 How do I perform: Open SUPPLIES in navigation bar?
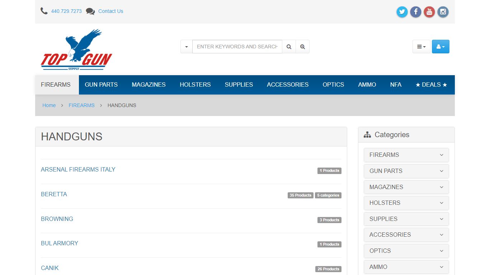pyautogui.click(x=239, y=85)
